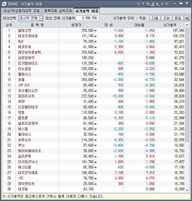Select stock 루닛

[x=21, y=145]
